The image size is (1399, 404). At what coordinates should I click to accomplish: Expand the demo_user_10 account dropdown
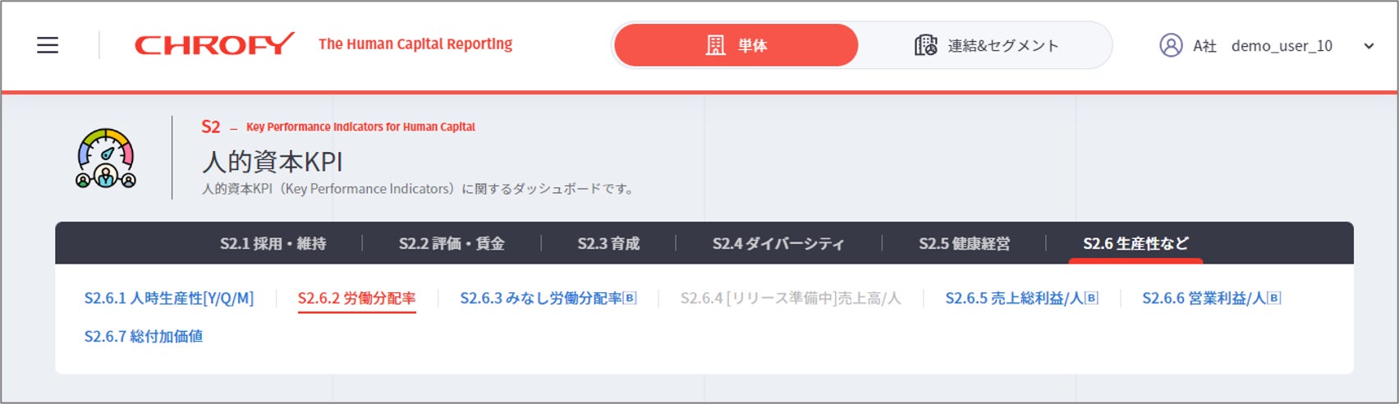(x=1368, y=46)
